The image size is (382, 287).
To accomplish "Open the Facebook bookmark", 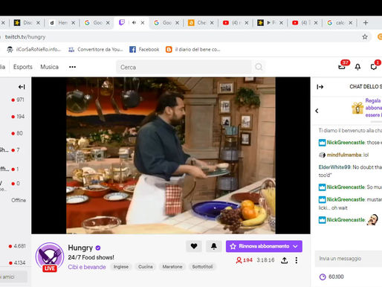I will 144,50.
